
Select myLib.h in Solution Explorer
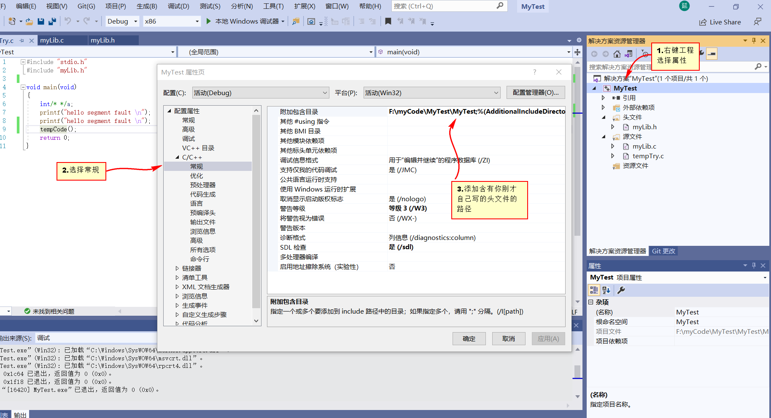pos(644,127)
